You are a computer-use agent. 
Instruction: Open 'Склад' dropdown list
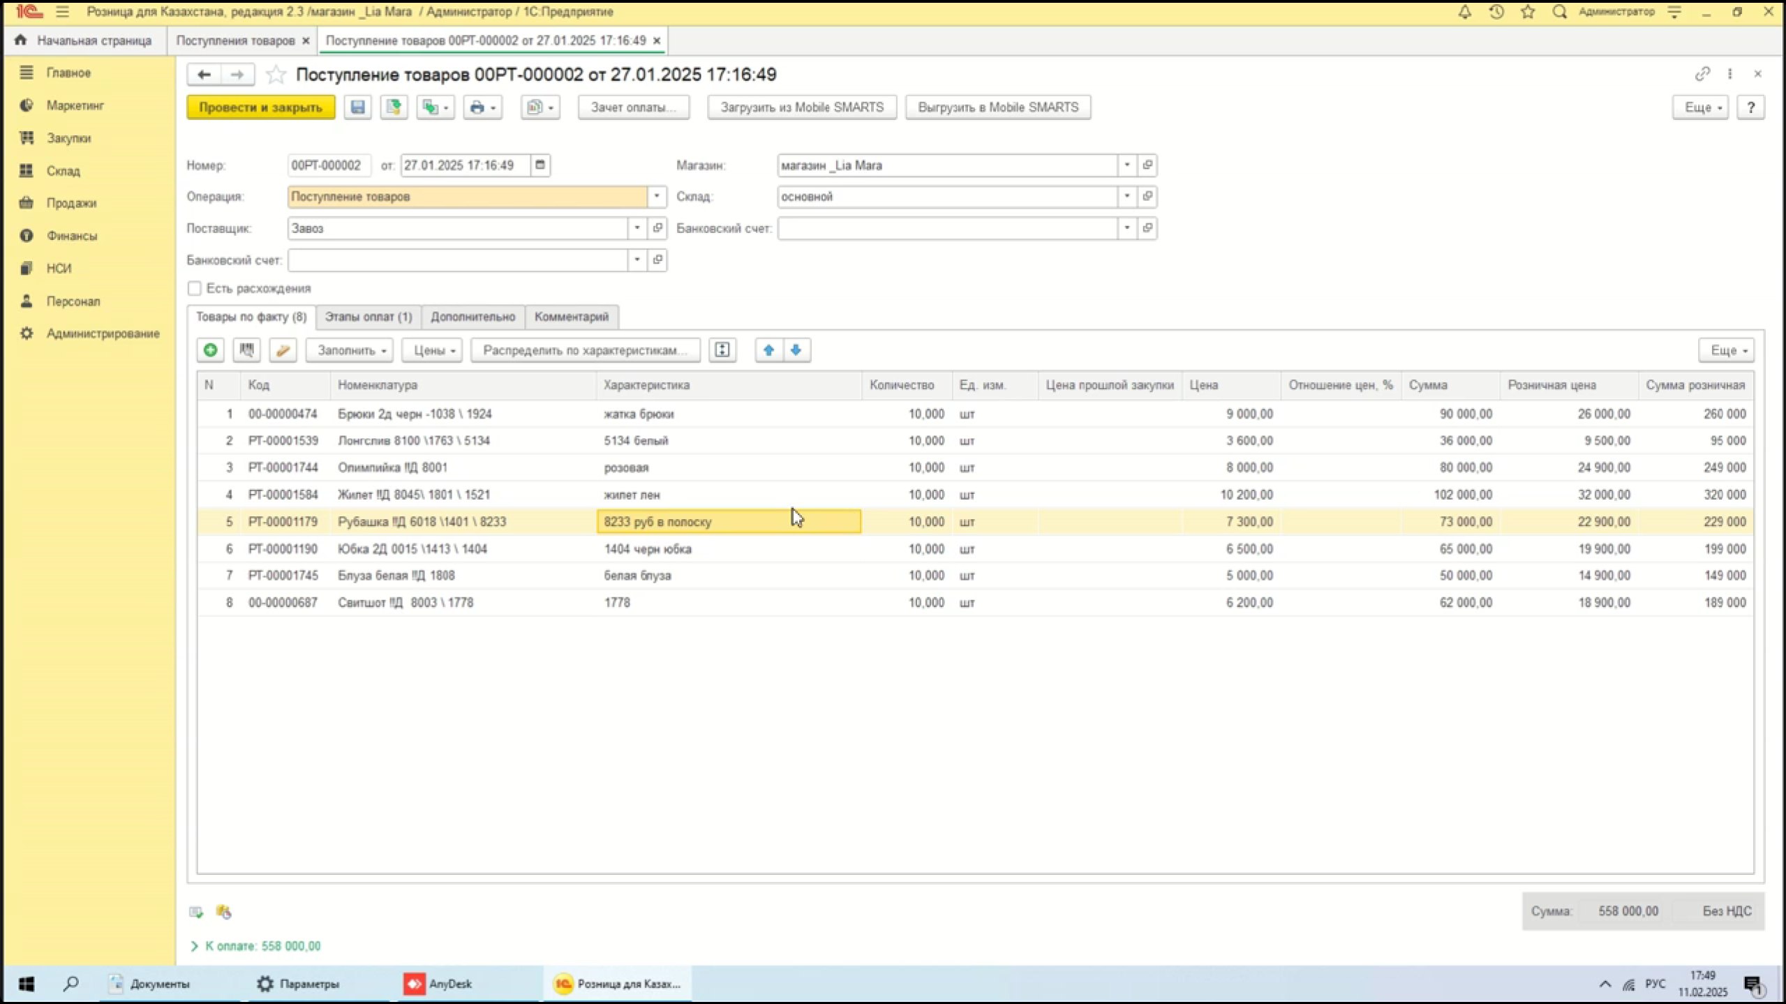click(1126, 197)
